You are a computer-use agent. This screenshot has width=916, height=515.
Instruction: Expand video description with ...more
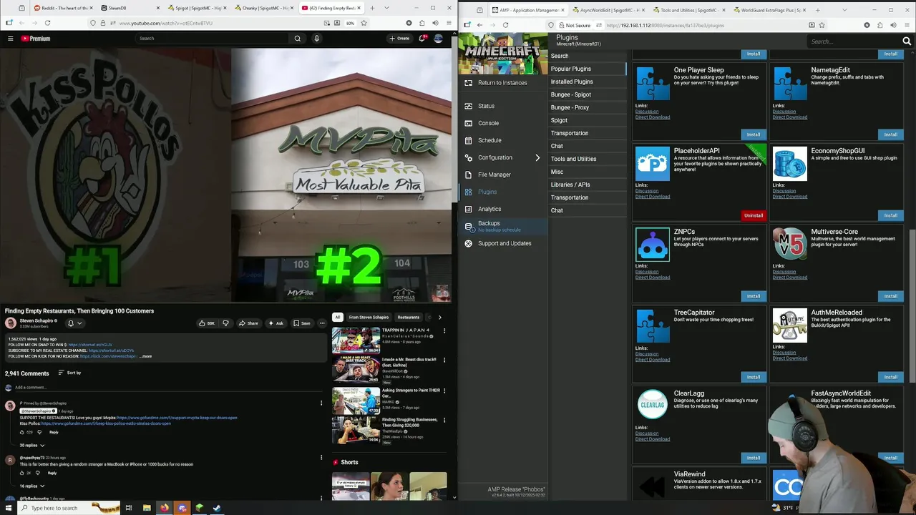click(146, 356)
